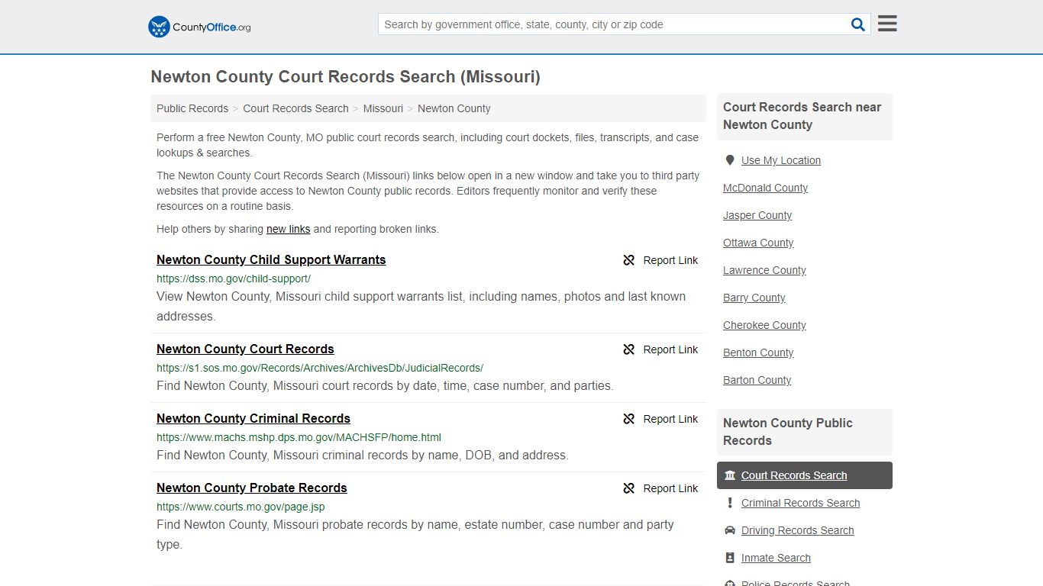The height and width of the screenshot is (586, 1043).
Task: Click broken-link icon for Criminal Records
Action: coord(629,419)
